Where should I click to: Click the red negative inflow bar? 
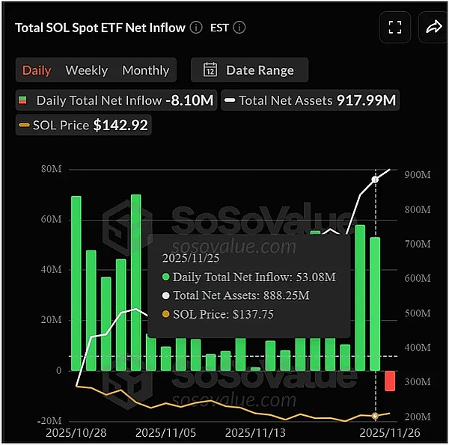390,380
